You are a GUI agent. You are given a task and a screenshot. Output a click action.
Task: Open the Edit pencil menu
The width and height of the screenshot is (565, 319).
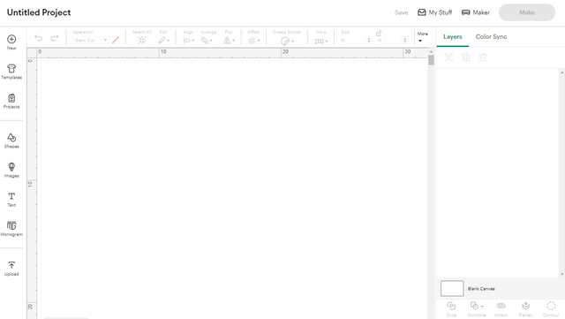163,41
